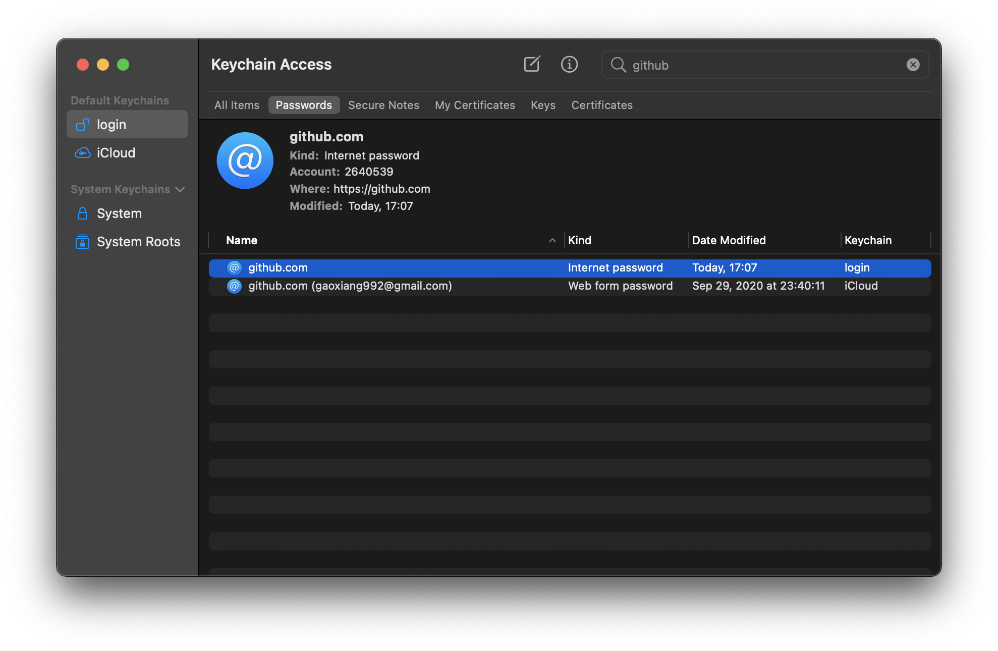Click inside the search input field

(x=732, y=65)
